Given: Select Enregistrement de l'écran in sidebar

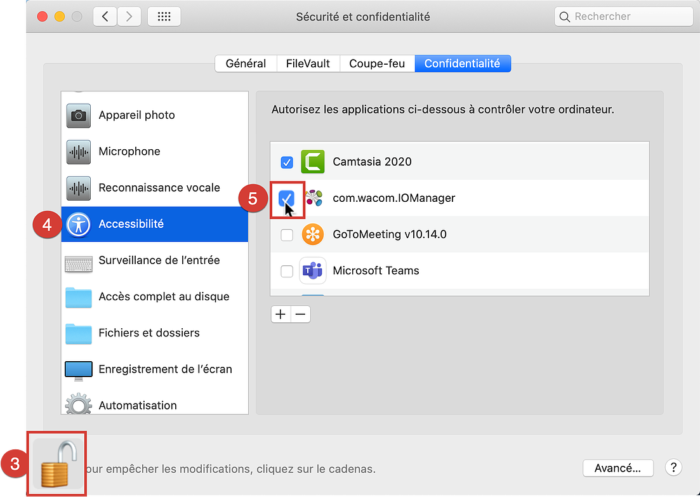Looking at the screenshot, I should coord(165,369).
